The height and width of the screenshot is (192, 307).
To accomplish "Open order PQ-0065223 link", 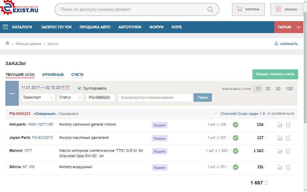I will [20, 114].
